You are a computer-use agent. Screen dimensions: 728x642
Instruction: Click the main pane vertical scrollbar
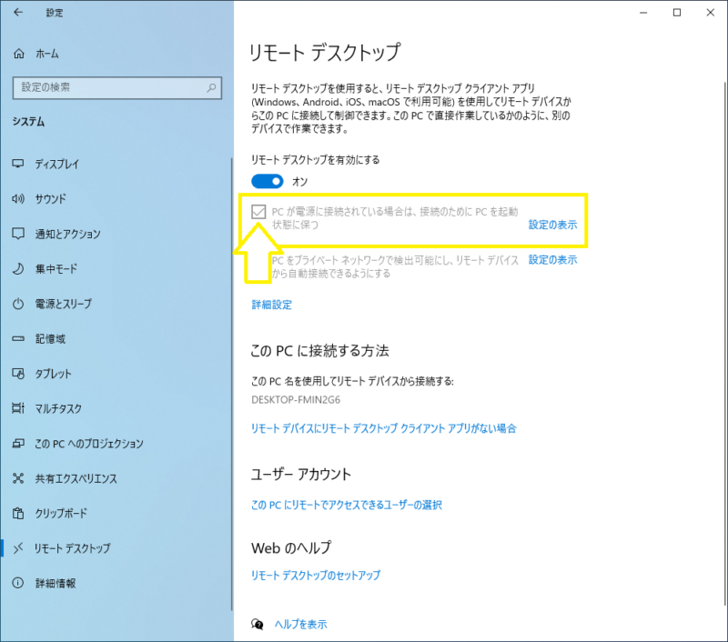(724, 343)
